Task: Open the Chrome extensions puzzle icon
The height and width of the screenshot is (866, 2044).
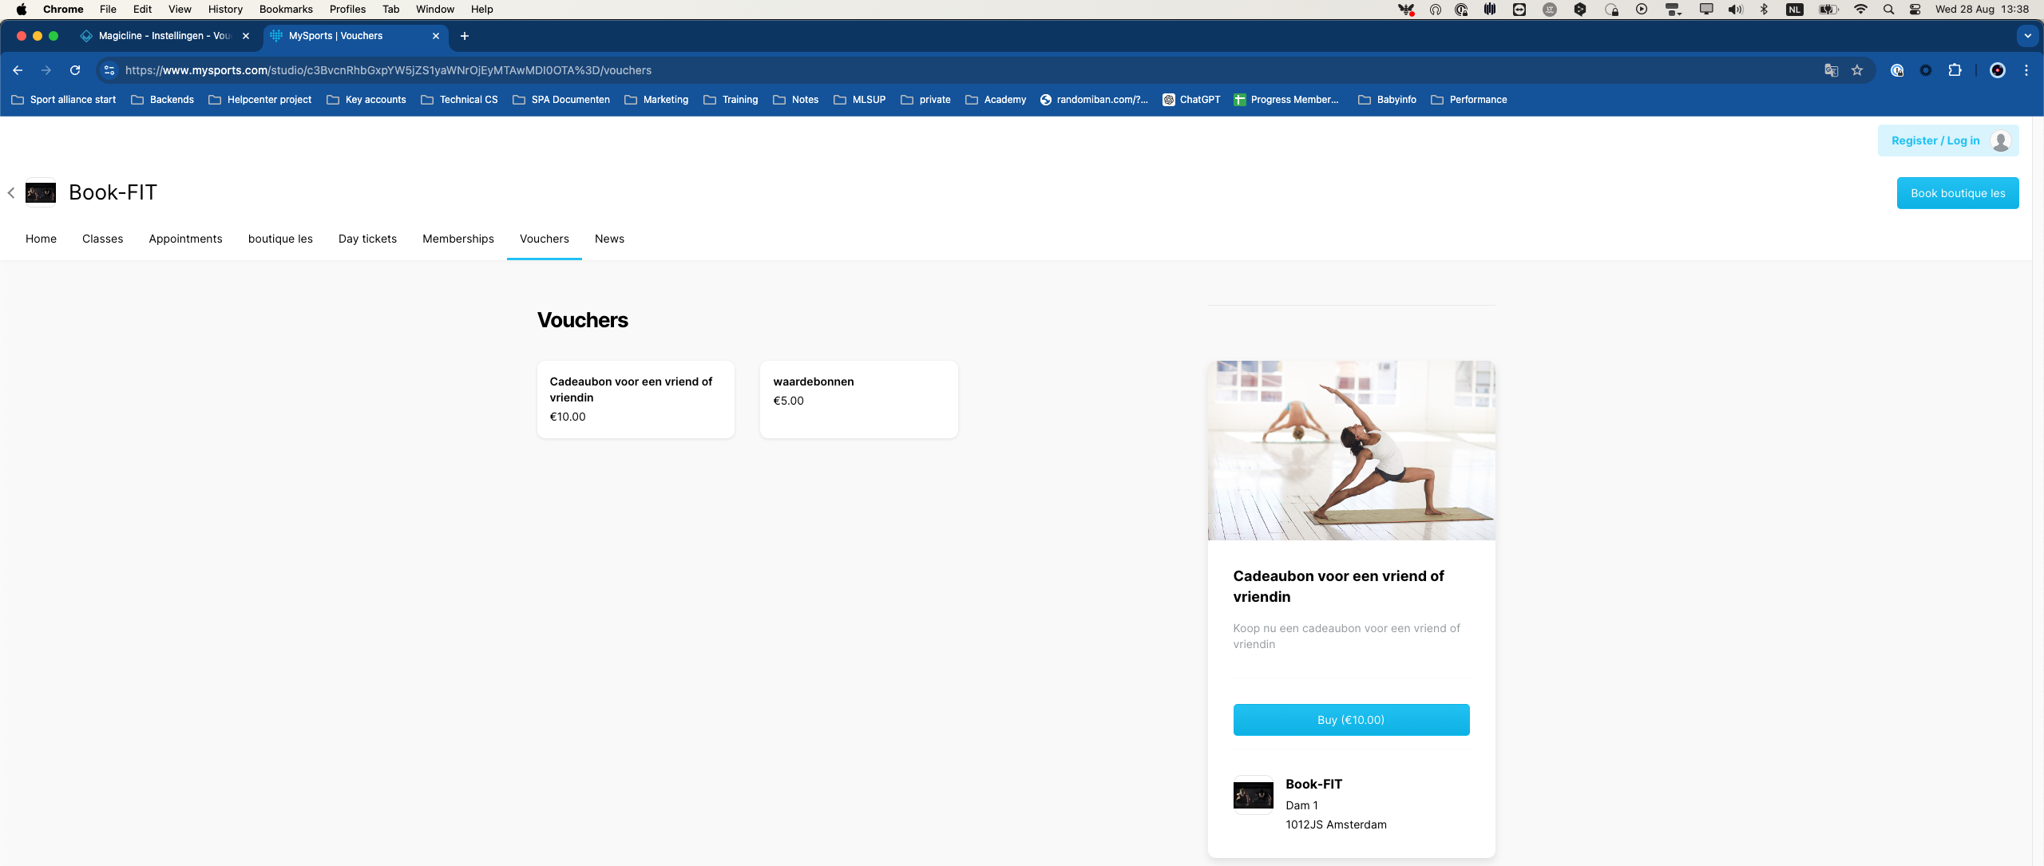Action: coord(1955,70)
